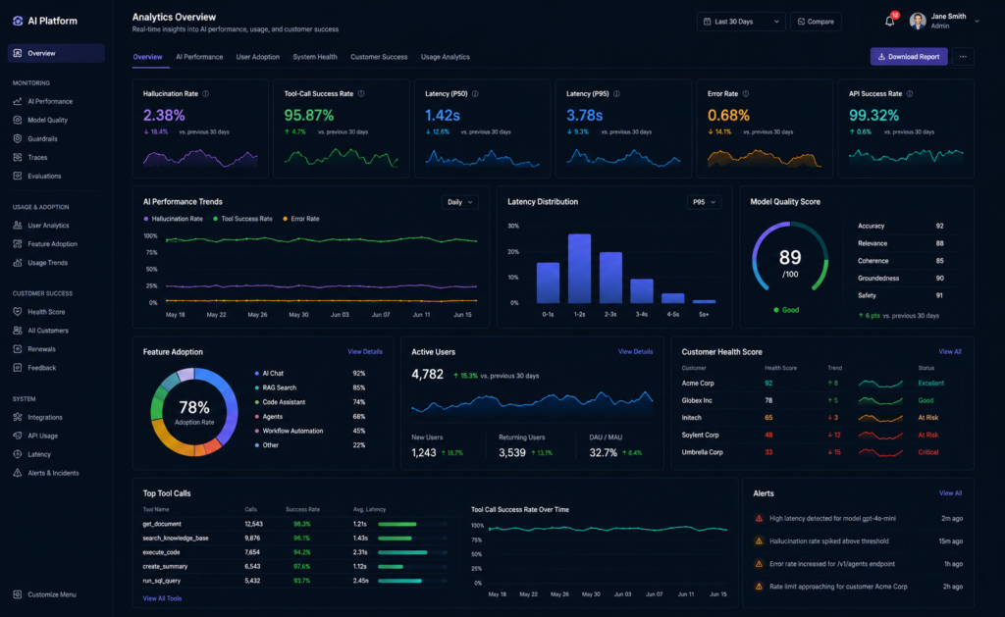Open the more options ellipsis menu
The width and height of the screenshot is (1005, 617).
point(963,56)
